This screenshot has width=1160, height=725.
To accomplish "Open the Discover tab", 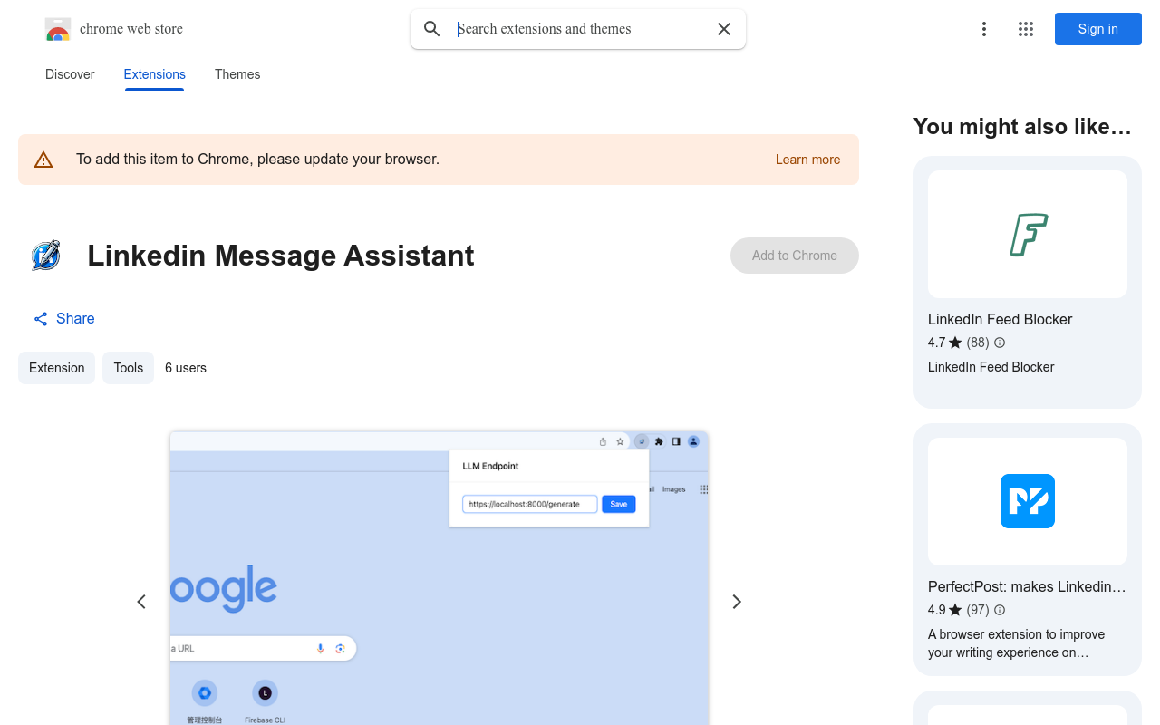I will coord(70,74).
